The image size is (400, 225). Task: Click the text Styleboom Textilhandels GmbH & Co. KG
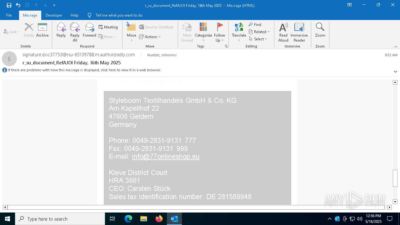172,100
